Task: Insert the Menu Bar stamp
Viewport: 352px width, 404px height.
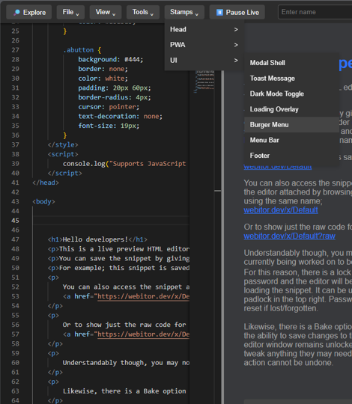Action: (x=291, y=140)
